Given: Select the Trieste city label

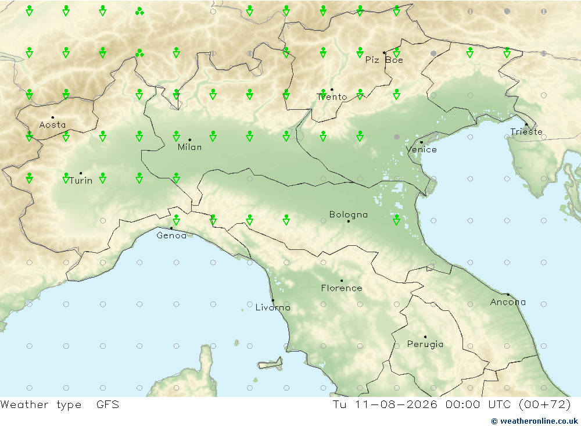Looking at the screenshot, I should point(526,131).
